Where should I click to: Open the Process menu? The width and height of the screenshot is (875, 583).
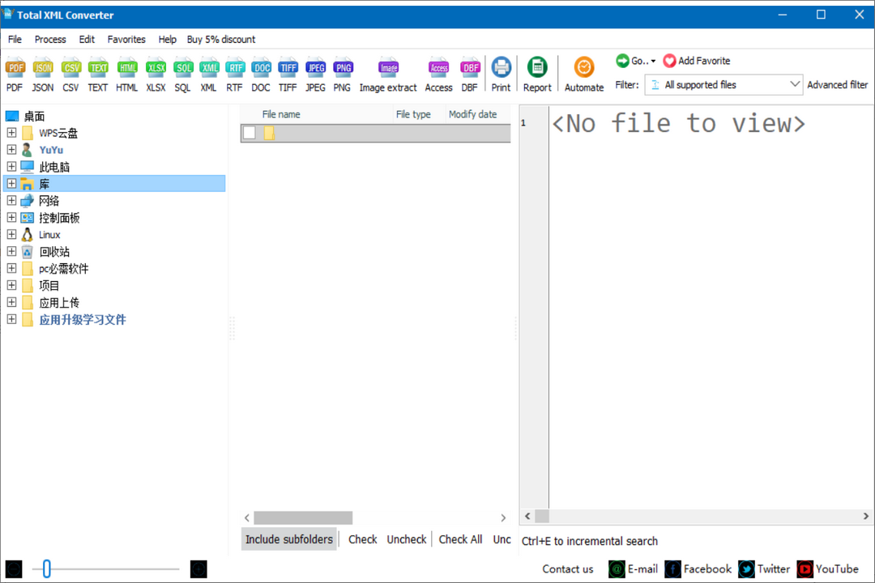pyautogui.click(x=49, y=39)
